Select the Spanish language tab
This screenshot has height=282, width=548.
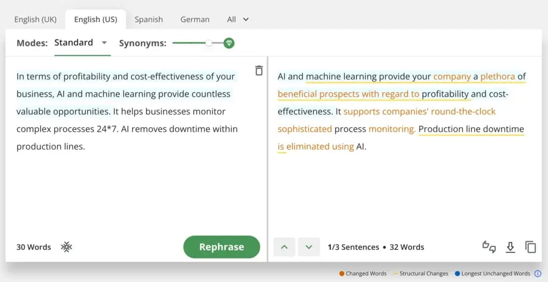(149, 19)
